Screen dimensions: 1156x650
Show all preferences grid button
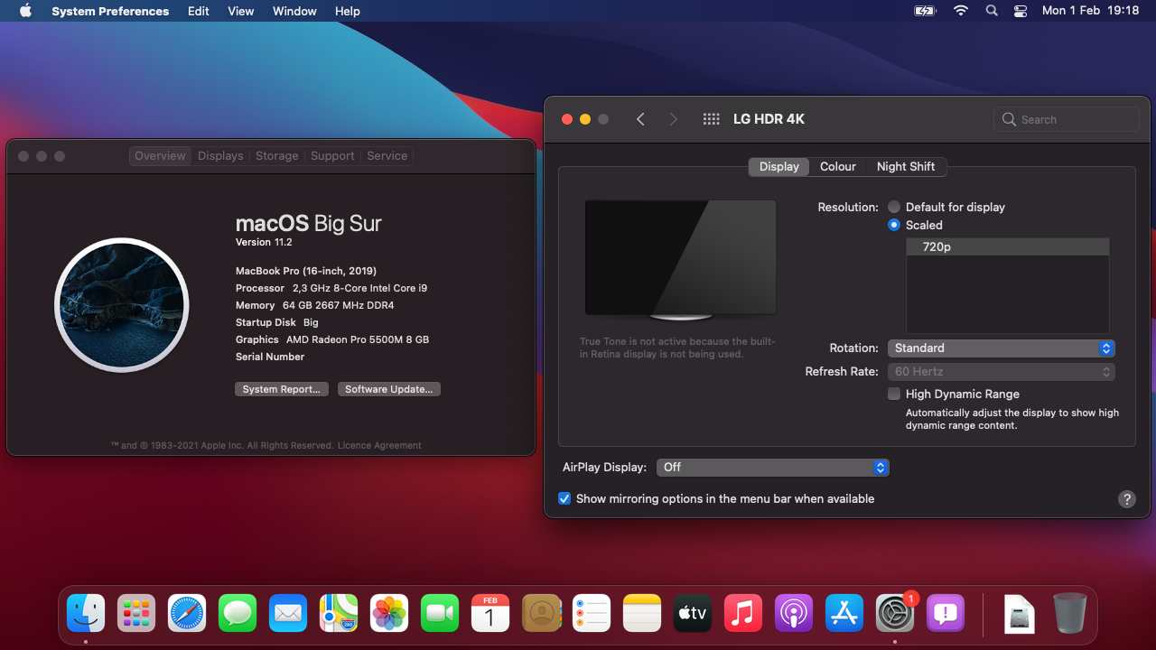711,119
